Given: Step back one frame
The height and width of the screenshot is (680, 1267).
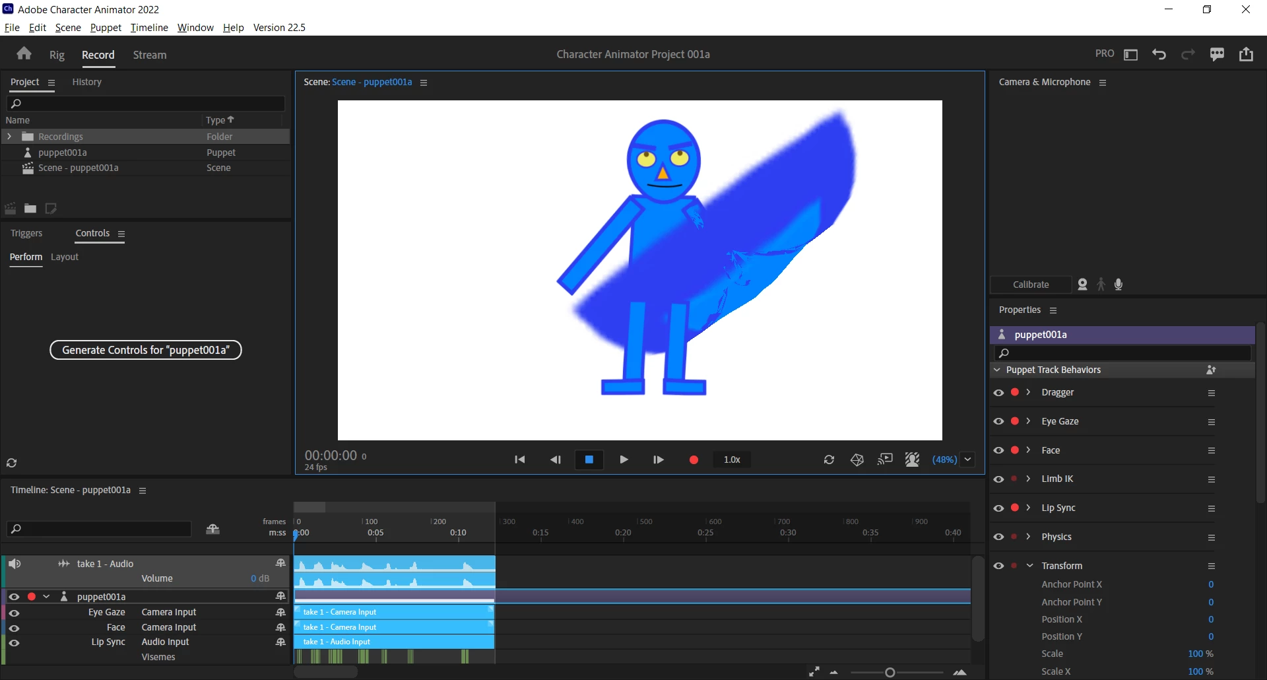Looking at the screenshot, I should [555, 459].
